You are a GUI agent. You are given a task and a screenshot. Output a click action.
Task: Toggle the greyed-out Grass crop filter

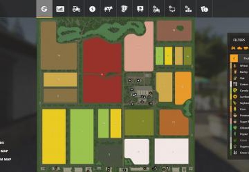click(x=239, y=140)
